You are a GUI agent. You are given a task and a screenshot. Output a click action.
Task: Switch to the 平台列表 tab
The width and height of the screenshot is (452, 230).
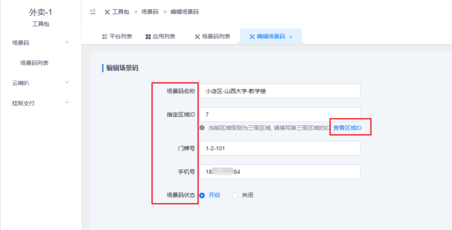coord(117,37)
